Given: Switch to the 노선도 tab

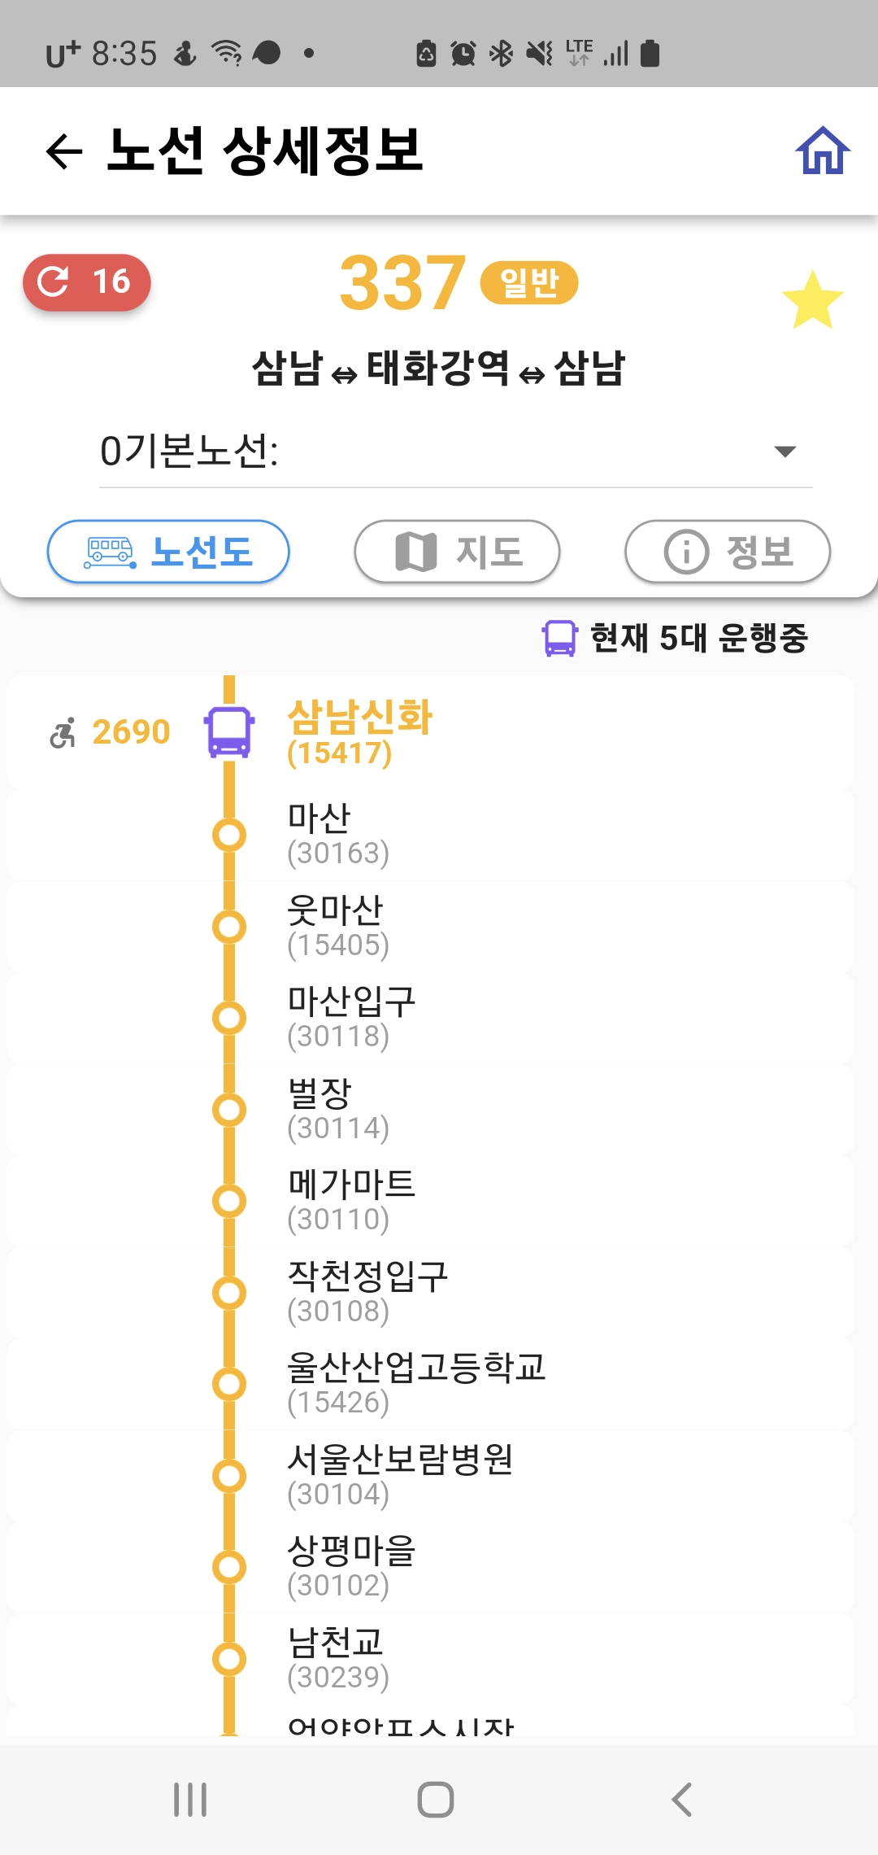Looking at the screenshot, I should tap(168, 552).
